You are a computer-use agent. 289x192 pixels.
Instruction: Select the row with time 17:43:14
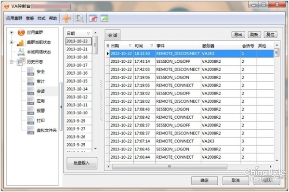pos(190,61)
